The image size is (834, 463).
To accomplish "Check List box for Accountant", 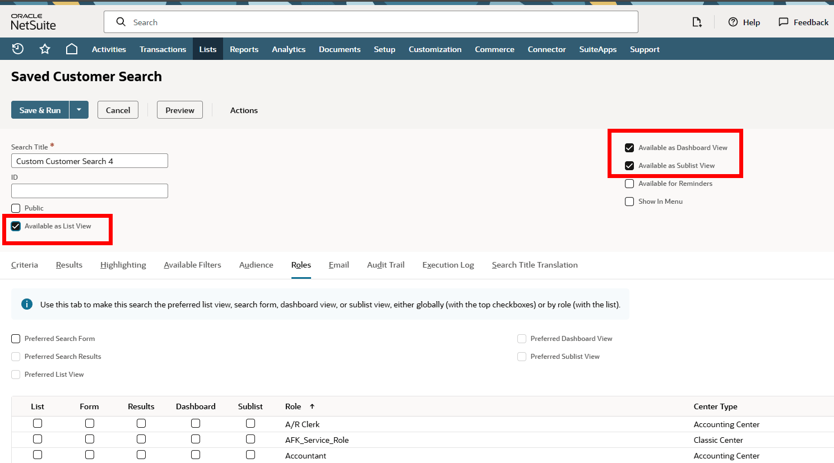I will pyautogui.click(x=38, y=455).
